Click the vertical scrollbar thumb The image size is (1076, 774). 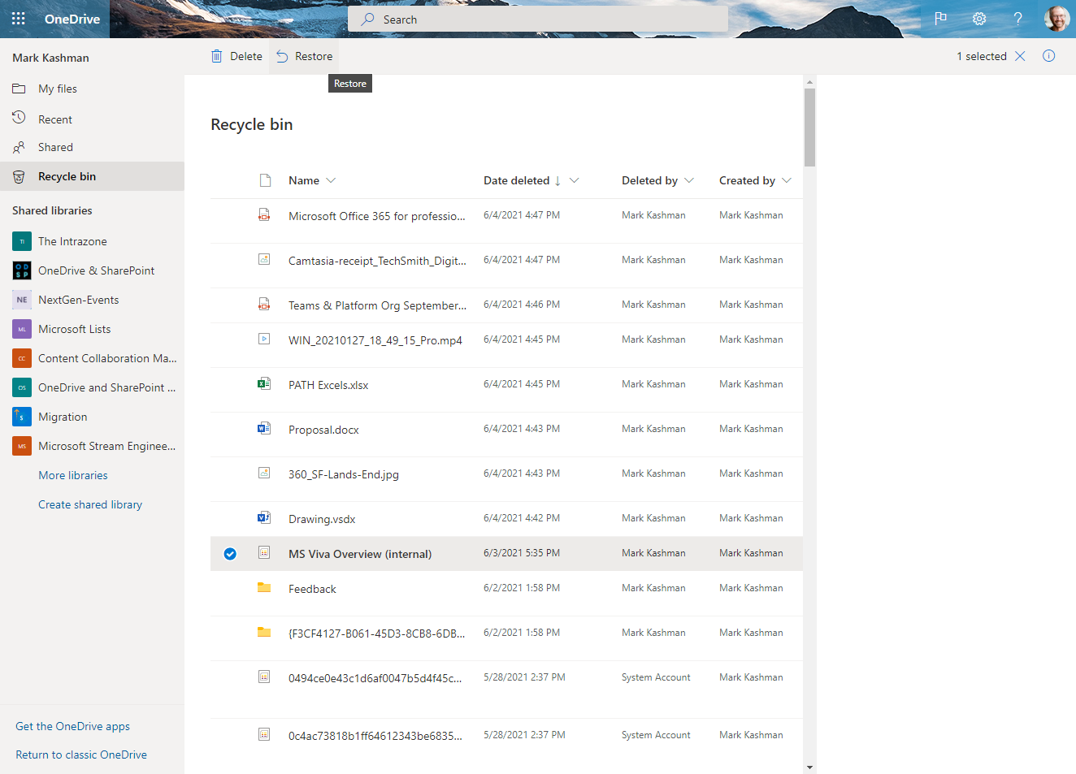[809, 128]
